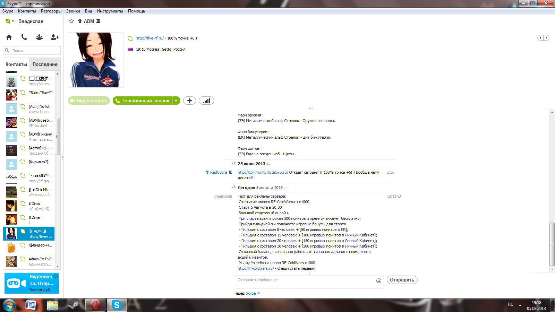Open the five-rf.ru link in profile
The height and width of the screenshot is (312, 555).
pyautogui.click(x=150, y=38)
